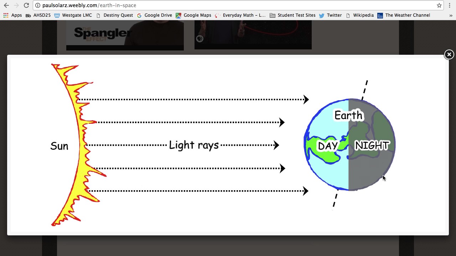Open Everyday Math bookmark
Image resolution: width=456 pixels, height=256 pixels.
240,15
